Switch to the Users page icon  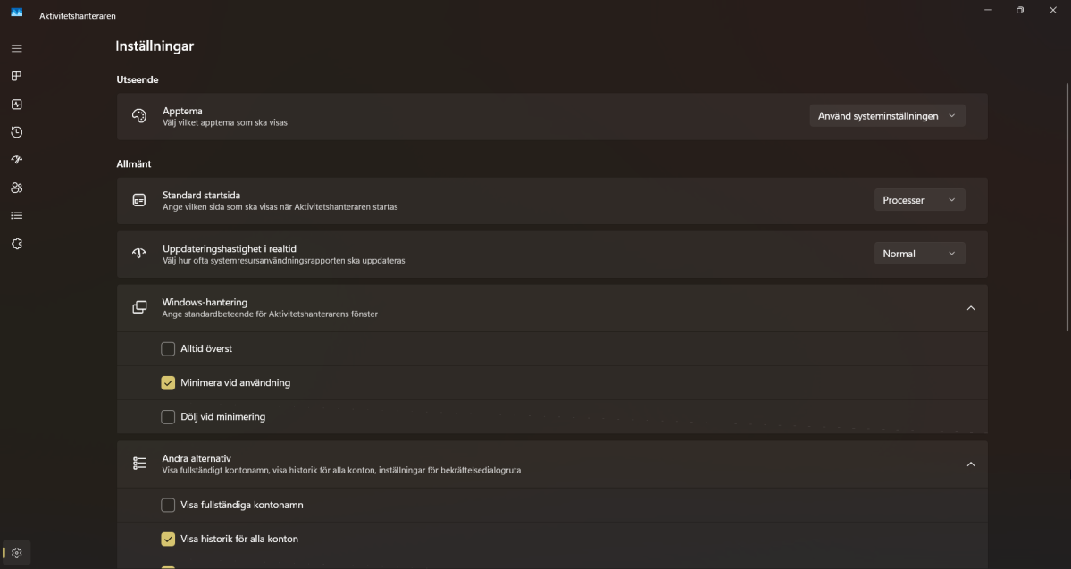click(16, 188)
